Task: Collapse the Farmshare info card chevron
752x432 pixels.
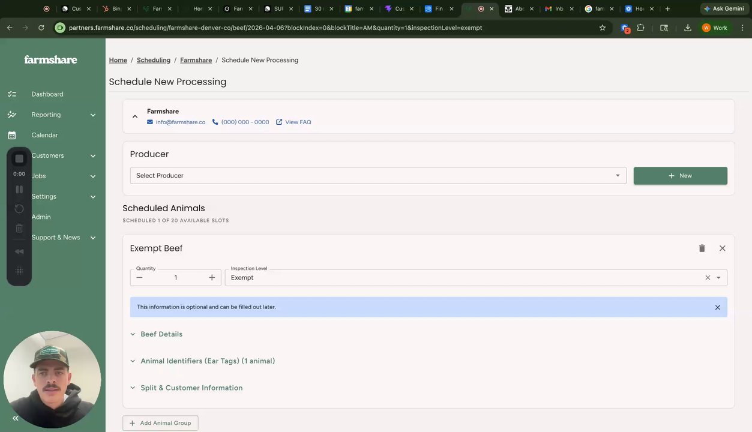Action: click(x=135, y=116)
